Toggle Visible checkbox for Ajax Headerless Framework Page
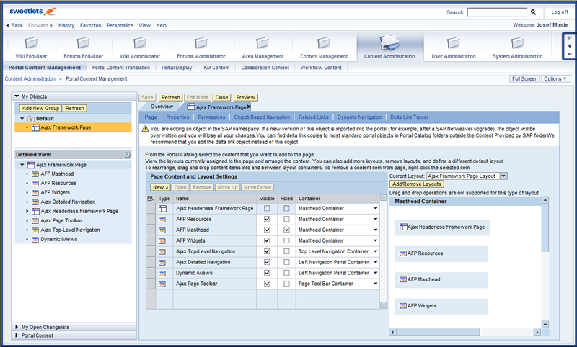 (x=267, y=208)
